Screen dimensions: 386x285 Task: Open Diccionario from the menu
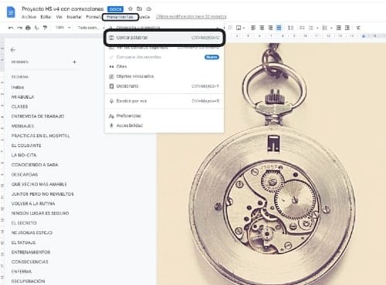(x=164, y=86)
